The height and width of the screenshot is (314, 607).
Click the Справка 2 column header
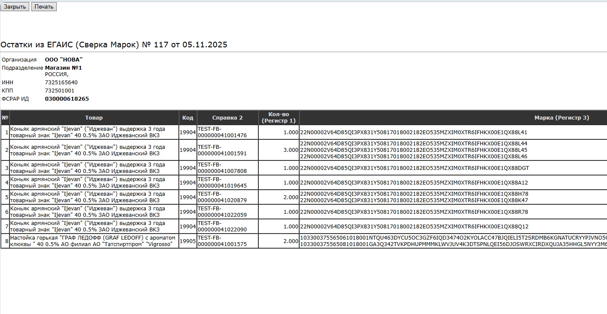[x=227, y=117]
